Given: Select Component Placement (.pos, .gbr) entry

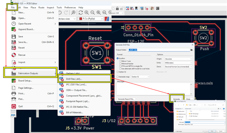Looking at the screenshot, I should [84, 96].
